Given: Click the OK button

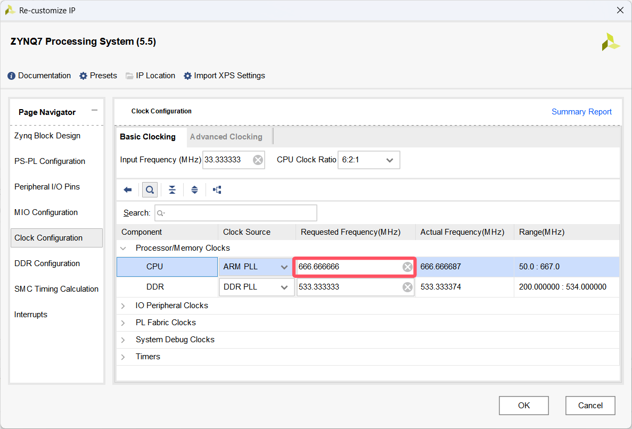Looking at the screenshot, I should pos(523,405).
